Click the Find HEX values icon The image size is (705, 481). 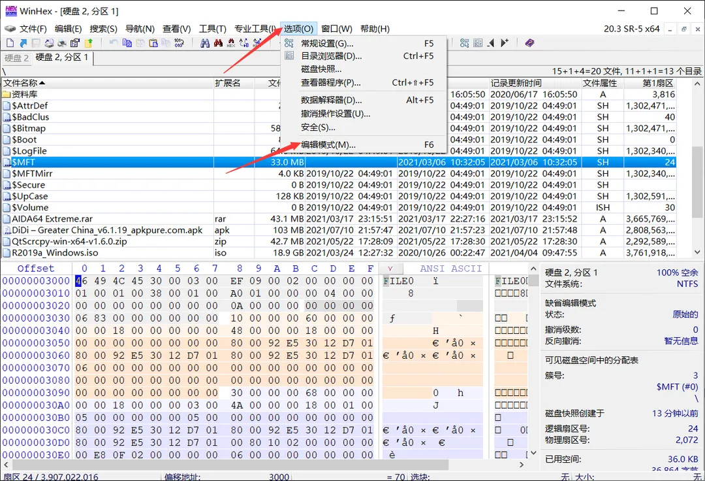[231, 43]
